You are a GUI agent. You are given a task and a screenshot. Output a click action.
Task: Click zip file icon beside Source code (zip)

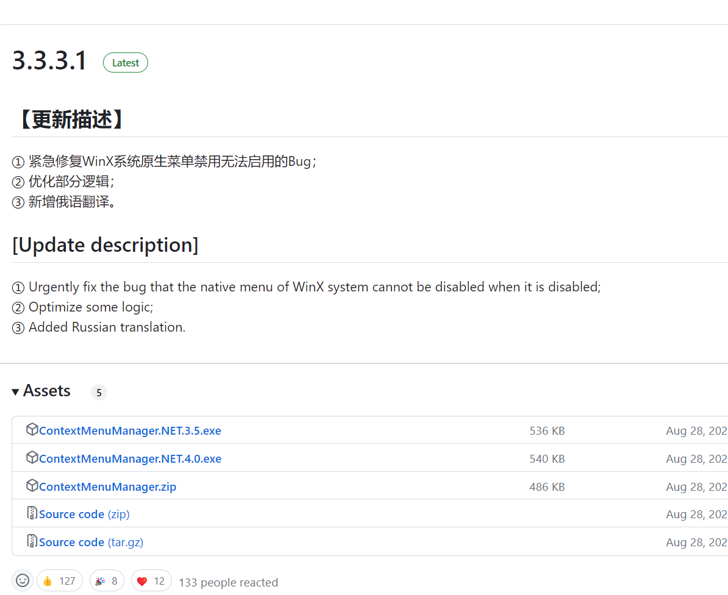click(x=32, y=513)
